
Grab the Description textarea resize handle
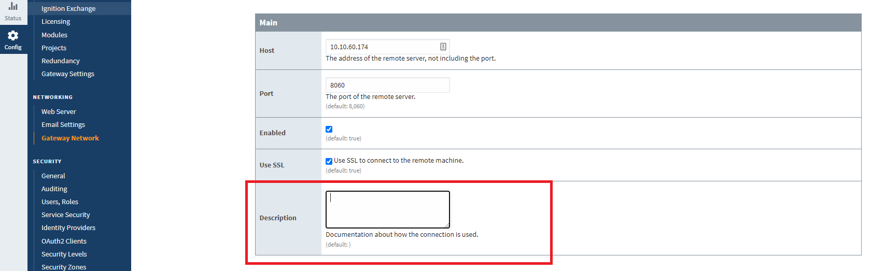[x=447, y=225]
